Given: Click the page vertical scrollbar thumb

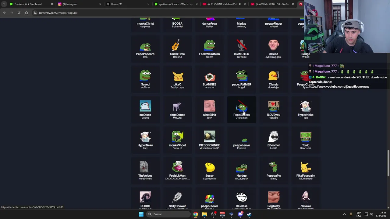Looking at the screenshot, I should 388,163.
